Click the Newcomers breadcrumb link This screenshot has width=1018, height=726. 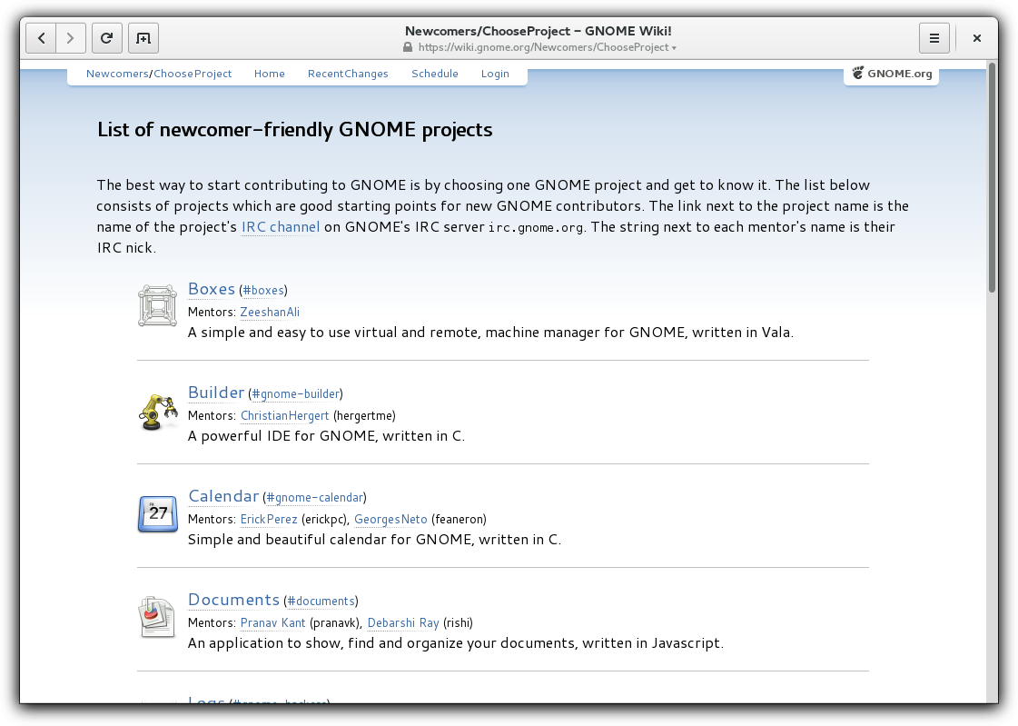[117, 74]
